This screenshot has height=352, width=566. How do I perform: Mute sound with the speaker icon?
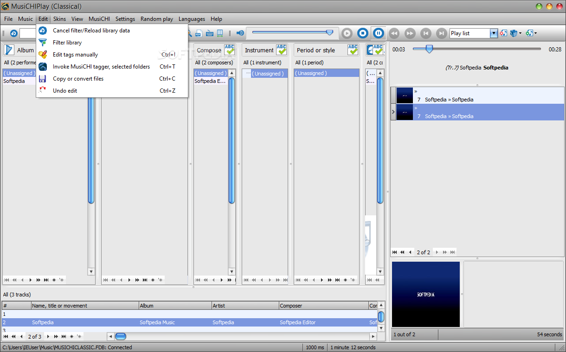240,33
